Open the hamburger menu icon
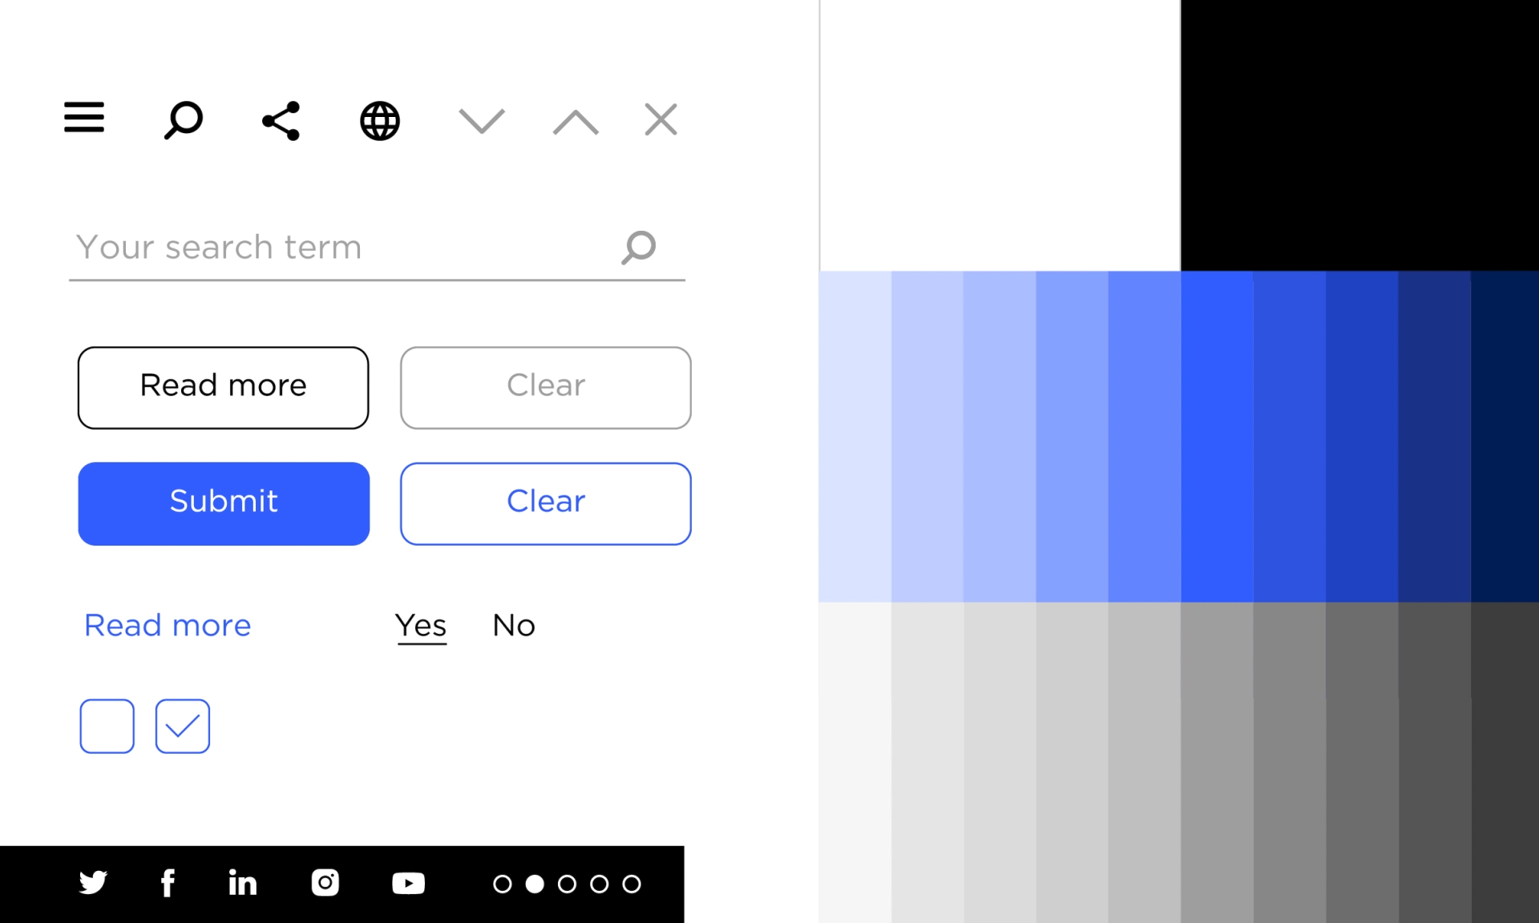The height and width of the screenshot is (923, 1539). pyautogui.click(x=84, y=117)
